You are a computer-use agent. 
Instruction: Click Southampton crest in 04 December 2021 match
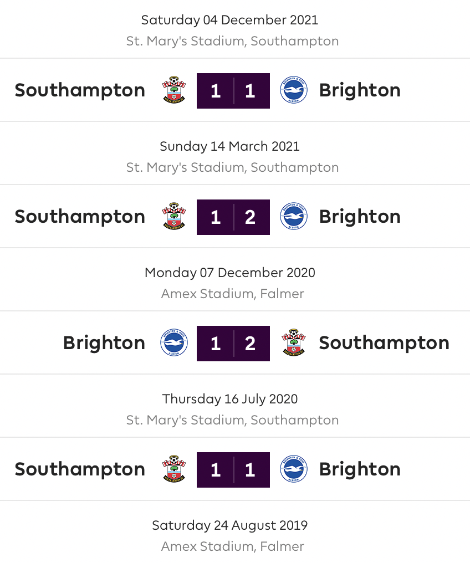(x=174, y=90)
